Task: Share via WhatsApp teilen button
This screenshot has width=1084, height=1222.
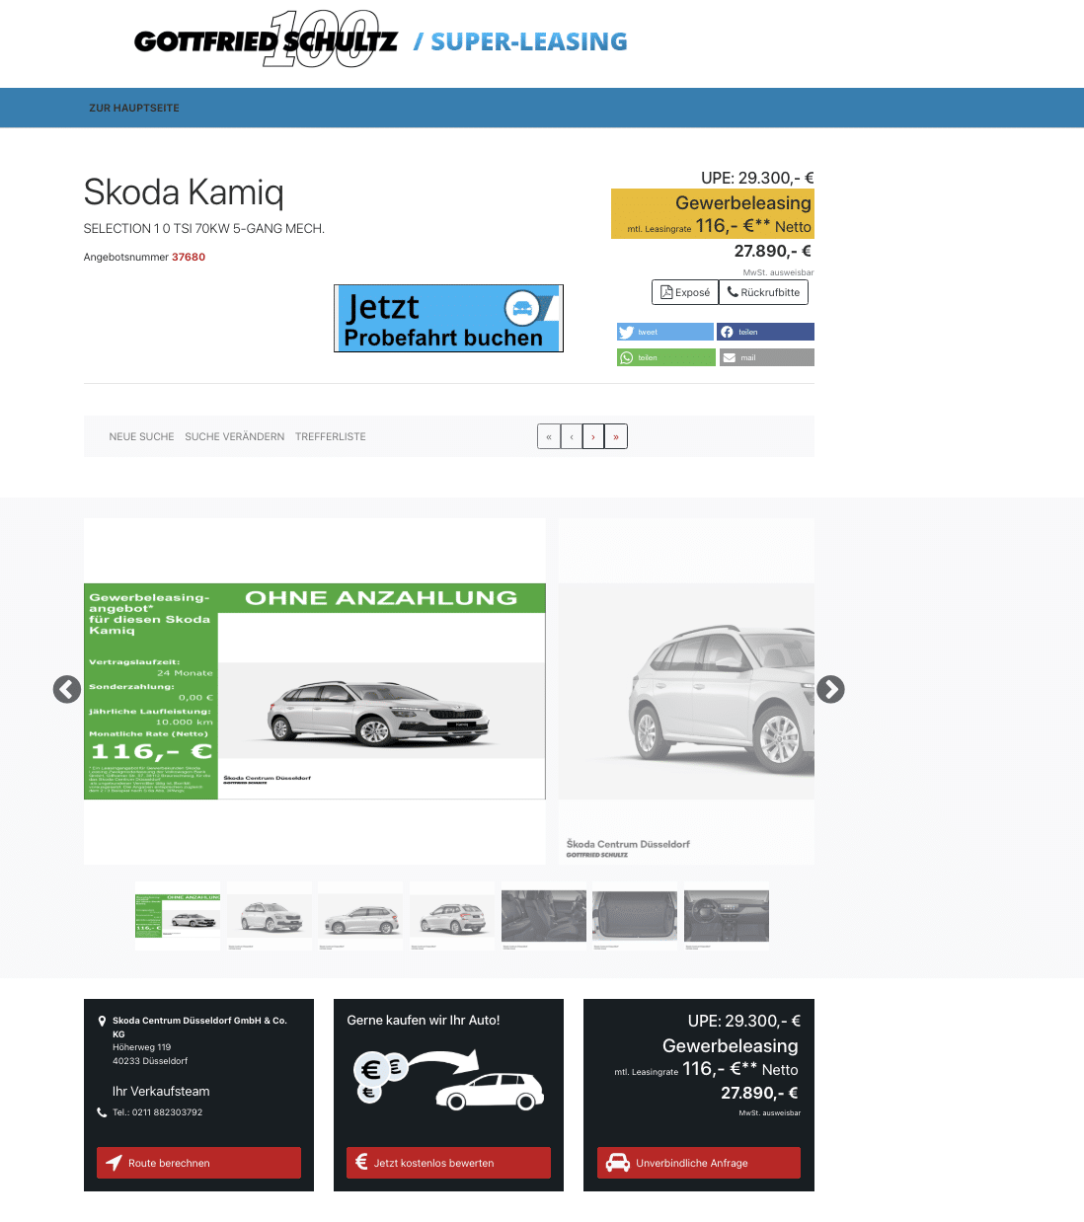Action: [665, 357]
